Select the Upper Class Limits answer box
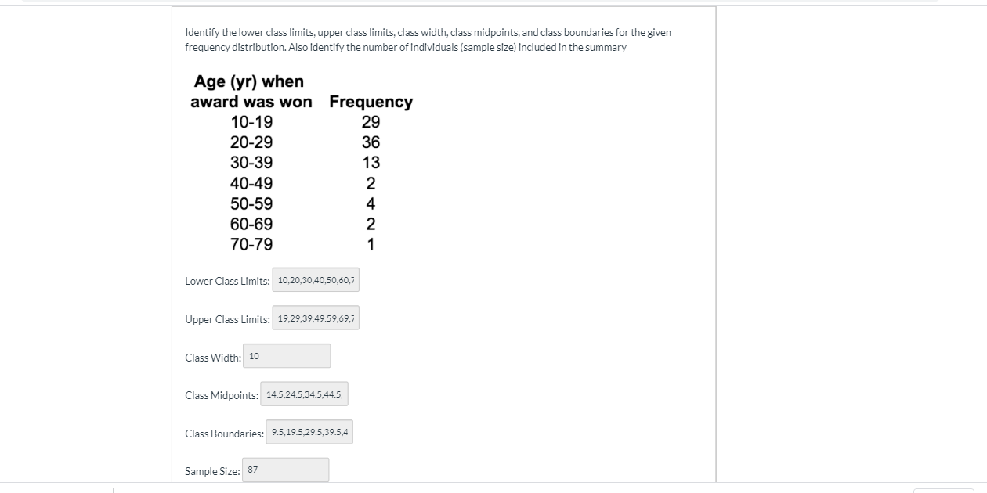 point(316,318)
